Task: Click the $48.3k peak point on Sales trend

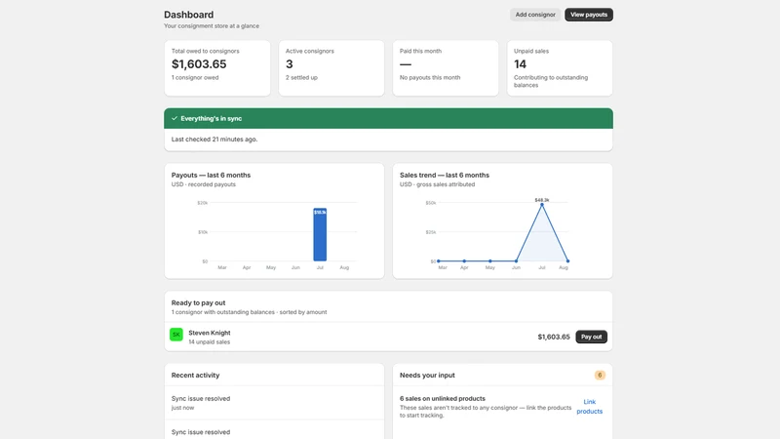Action: [542, 205]
